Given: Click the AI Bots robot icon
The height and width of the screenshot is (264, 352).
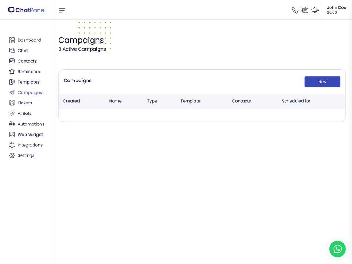Looking at the screenshot, I should click(12, 113).
